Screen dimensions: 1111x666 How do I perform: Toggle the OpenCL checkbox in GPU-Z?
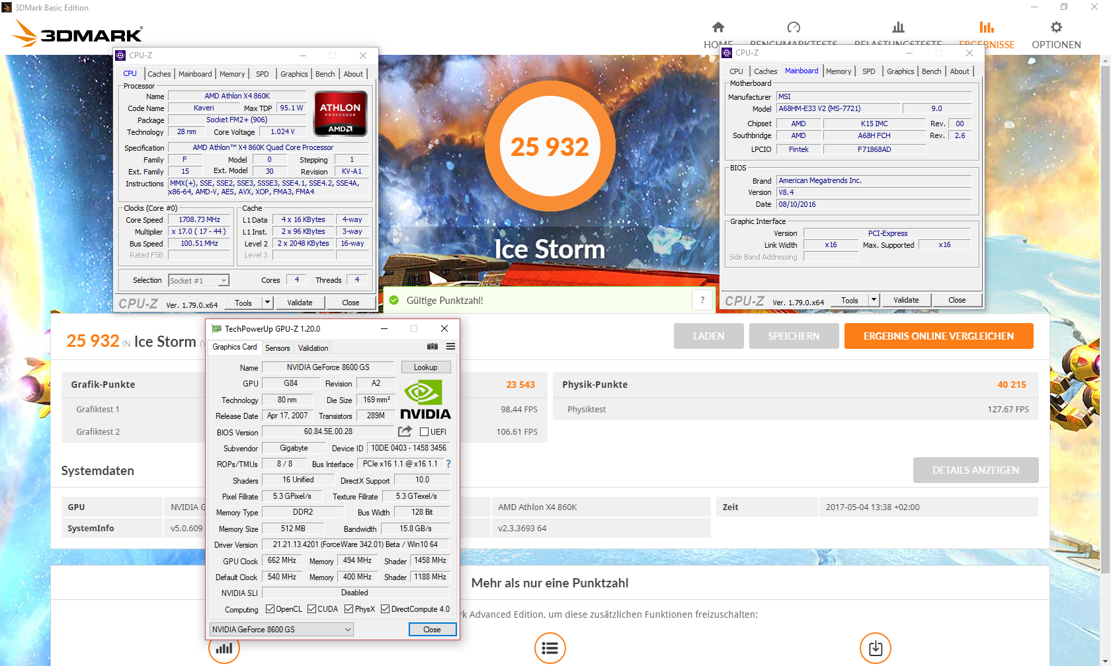point(270,609)
